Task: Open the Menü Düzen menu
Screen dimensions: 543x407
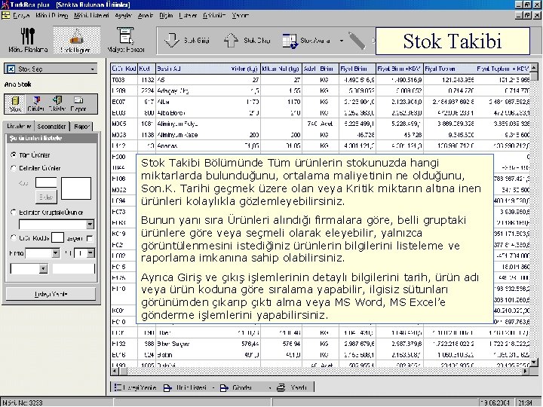Action: pyautogui.click(x=51, y=16)
